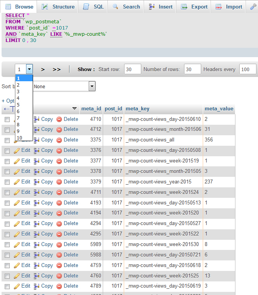The image size is (258, 295).
Task: Click Copy icon for row 4710
Action: (37, 119)
